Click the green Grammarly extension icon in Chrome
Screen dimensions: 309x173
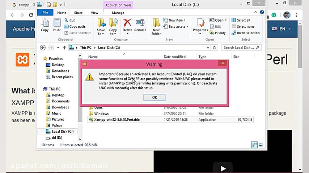274,15
